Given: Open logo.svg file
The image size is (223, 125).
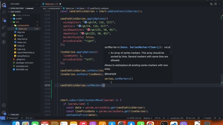Looking at the screenshot, I should pyautogui.click(x=21, y=49).
